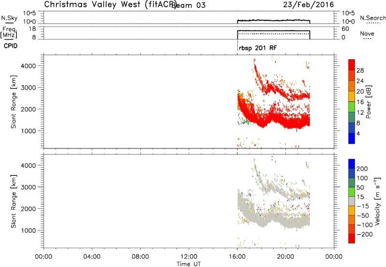Click the 'Freq. [MHz]' axis label
The width and height of the screenshot is (386, 267).
tap(9, 33)
